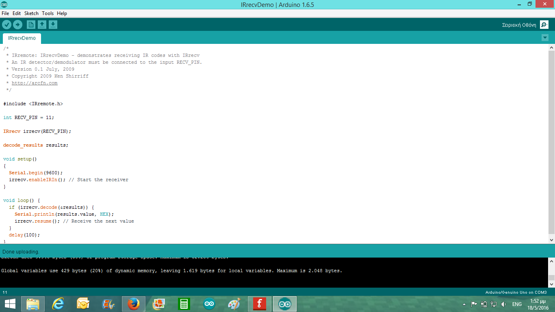Click the Verify sketch checkmark button

pyautogui.click(x=7, y=25)
